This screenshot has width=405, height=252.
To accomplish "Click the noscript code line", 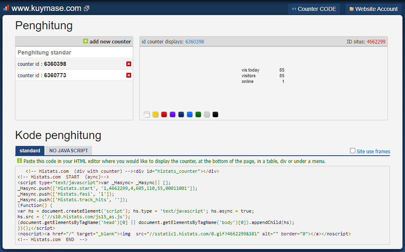I will point(184,234).
